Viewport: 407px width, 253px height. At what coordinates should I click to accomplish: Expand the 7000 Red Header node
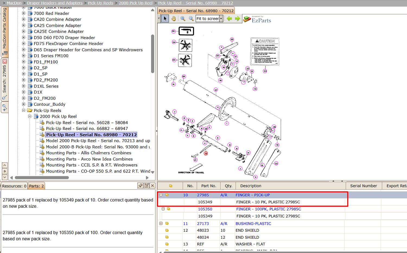tap(24, 13)
